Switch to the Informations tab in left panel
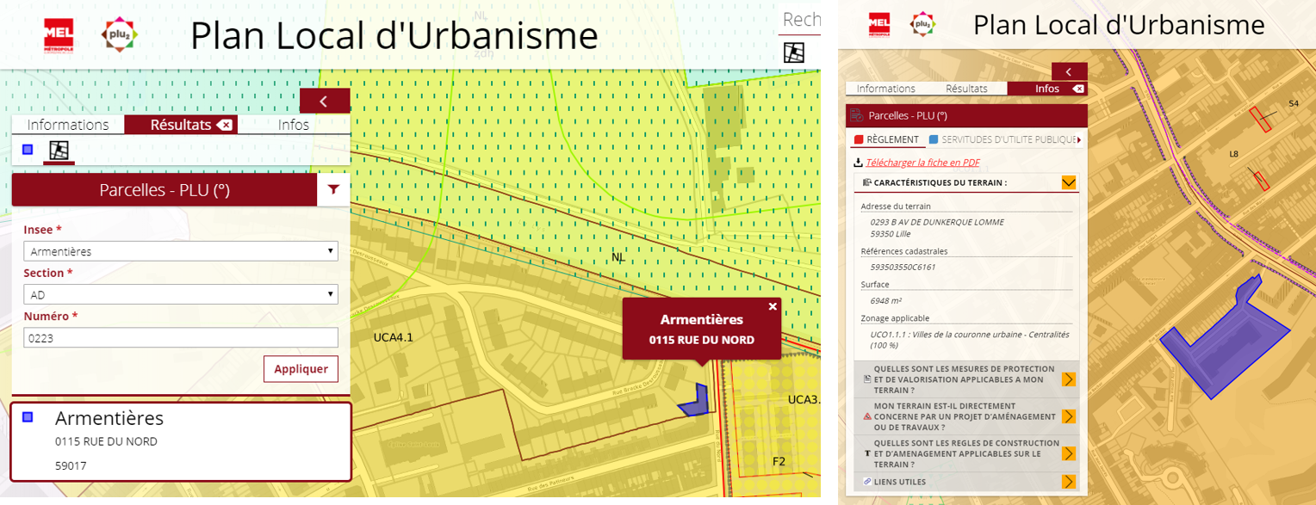This screenshot has width=1316, height=505. [68, 125]
